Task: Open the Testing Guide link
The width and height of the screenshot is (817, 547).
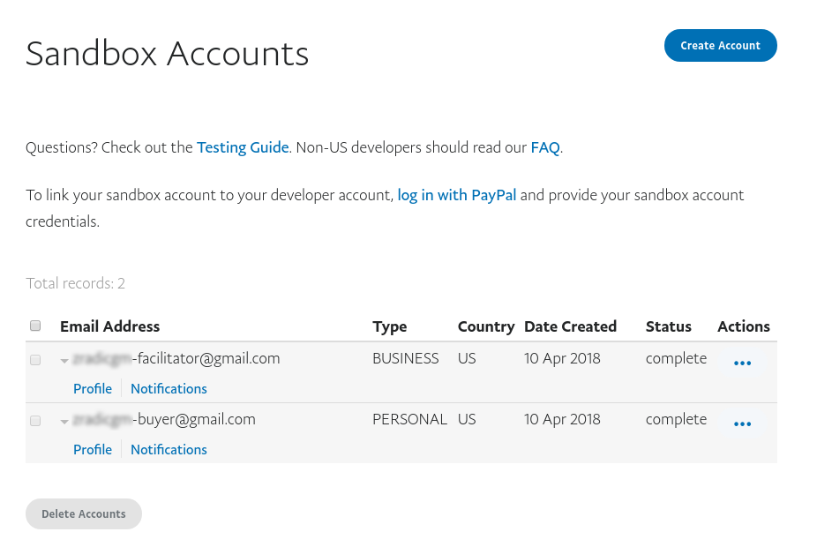Action: point(243,147)
